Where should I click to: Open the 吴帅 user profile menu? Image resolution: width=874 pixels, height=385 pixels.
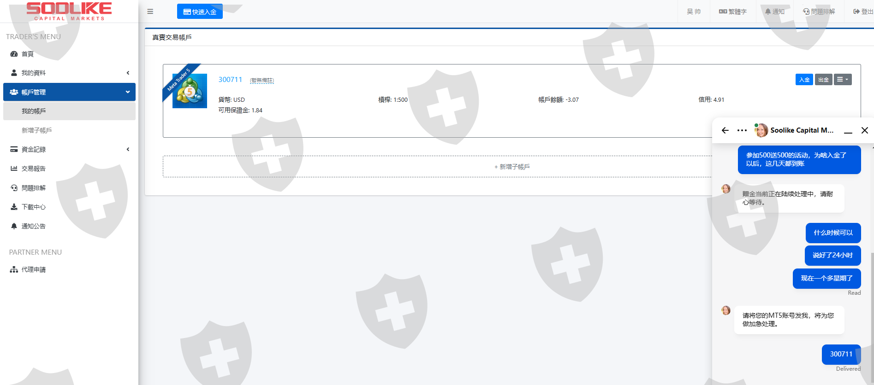(x=694, y=12)
